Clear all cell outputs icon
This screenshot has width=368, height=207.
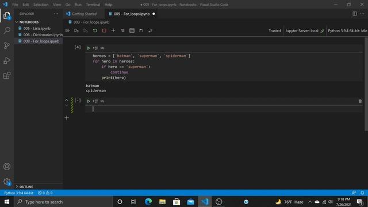point(122,30)
